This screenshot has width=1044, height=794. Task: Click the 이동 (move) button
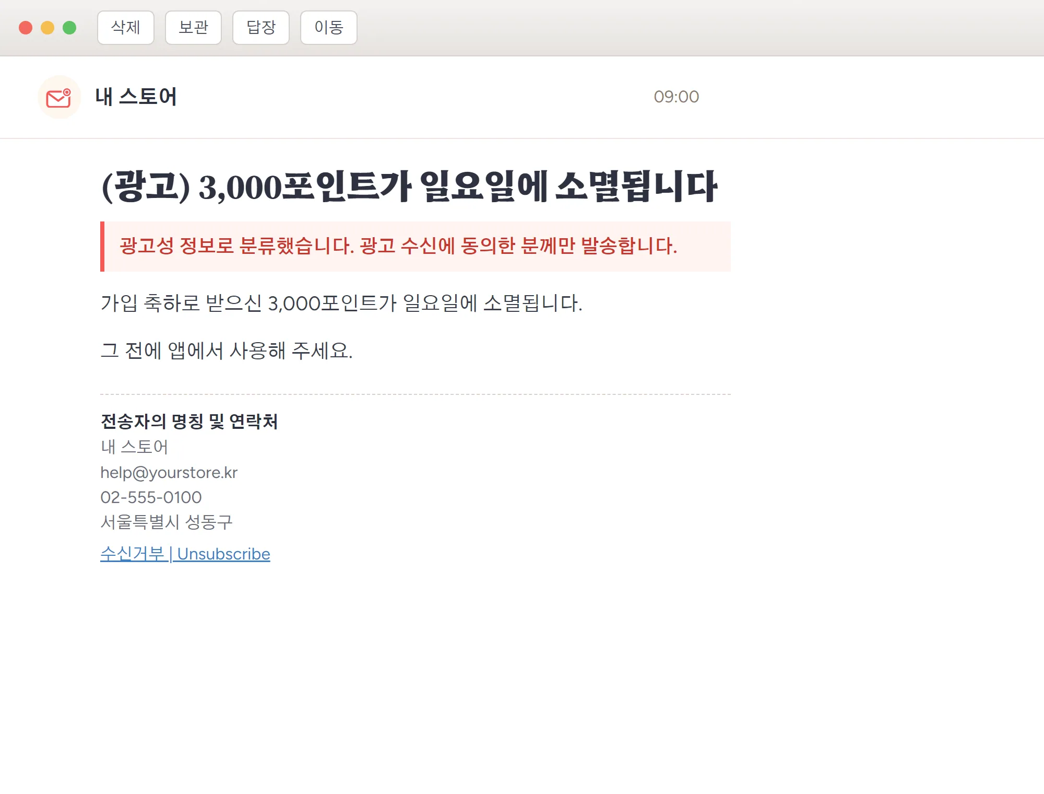[329, 28]
